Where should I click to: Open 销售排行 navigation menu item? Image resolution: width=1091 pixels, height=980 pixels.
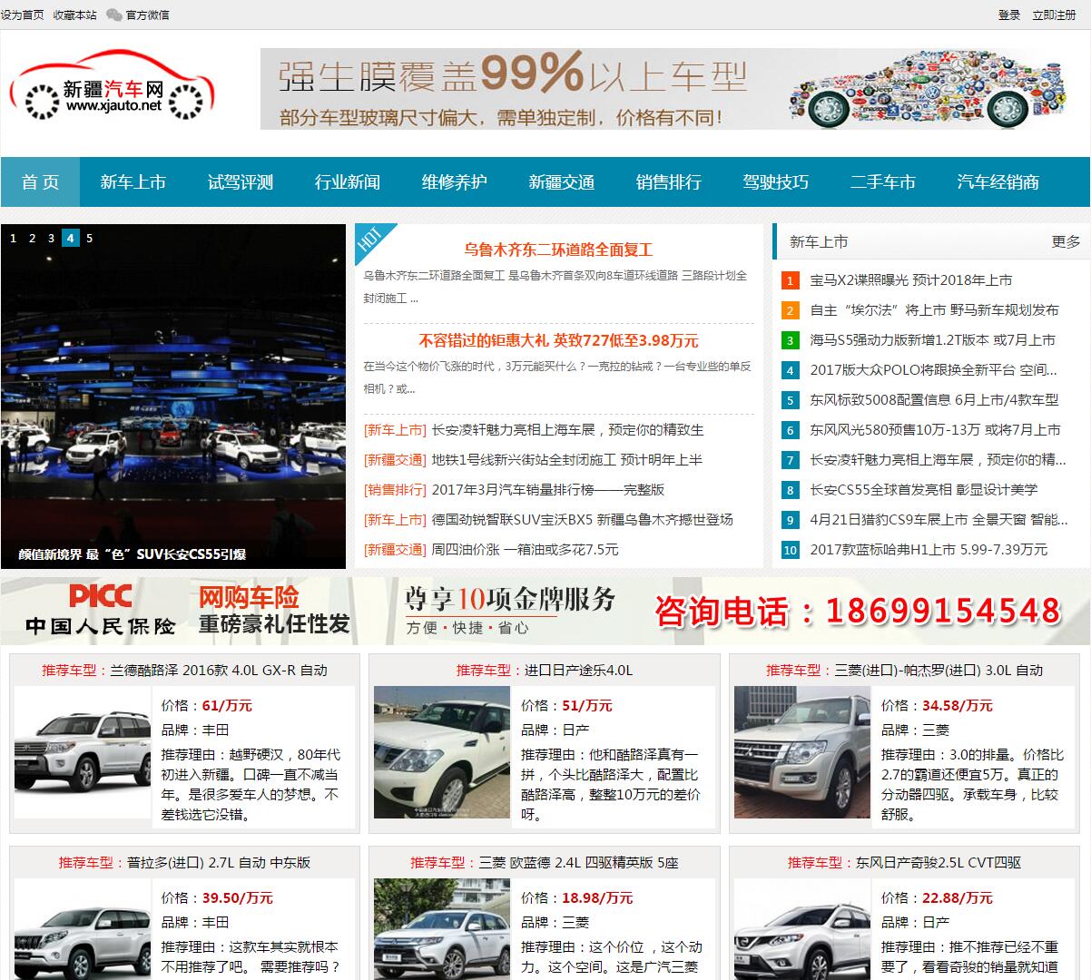pos(668,181)
